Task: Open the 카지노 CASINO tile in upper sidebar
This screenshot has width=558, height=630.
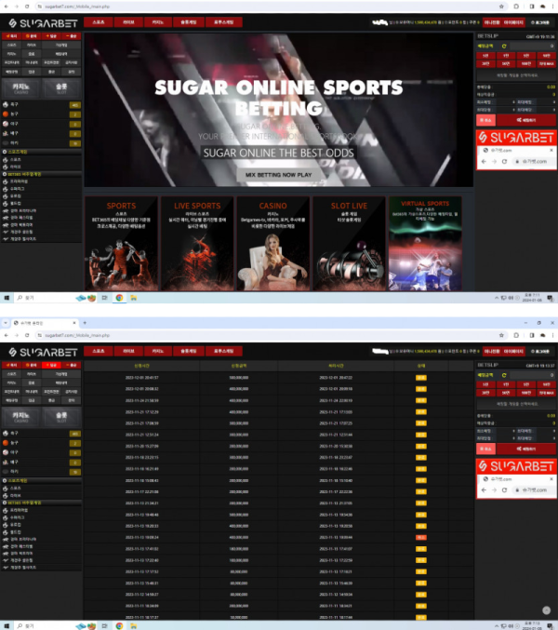Action: 20,88
